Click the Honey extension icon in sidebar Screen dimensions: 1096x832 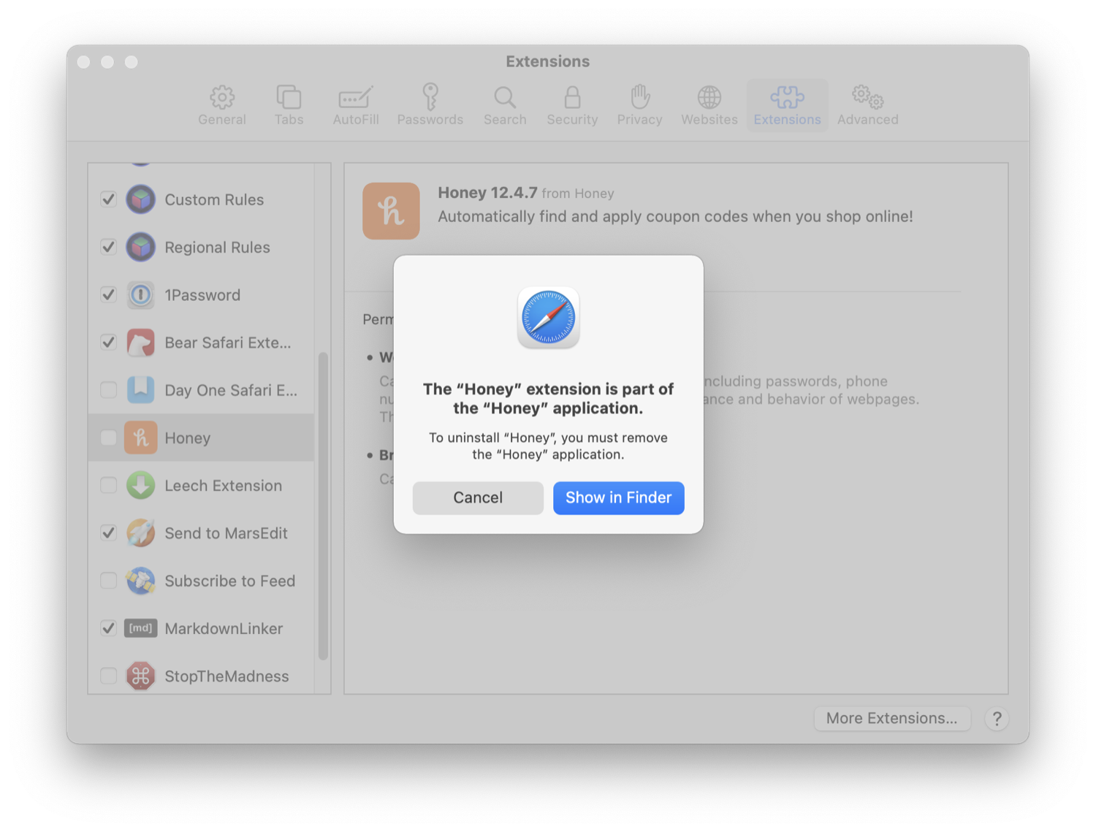pyautogui.click(x=140, y=438)
